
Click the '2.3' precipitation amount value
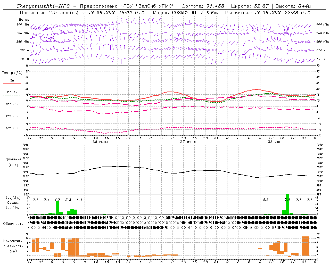(68, 200)
